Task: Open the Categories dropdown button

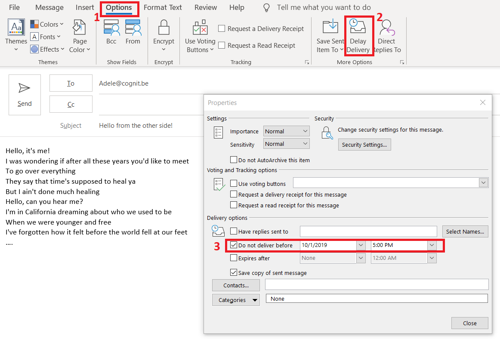Action: click(x=236, y=299)
